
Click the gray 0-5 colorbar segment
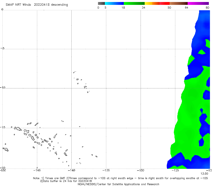[101, 3]
